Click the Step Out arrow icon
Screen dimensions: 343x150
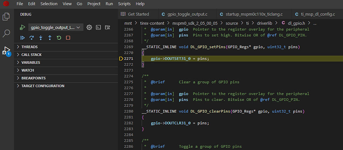pos(50,38)
